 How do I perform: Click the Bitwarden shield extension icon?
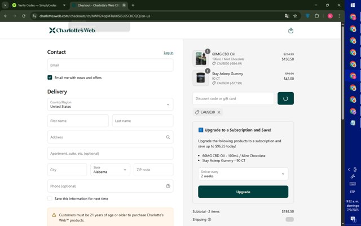tap(307, 16)
